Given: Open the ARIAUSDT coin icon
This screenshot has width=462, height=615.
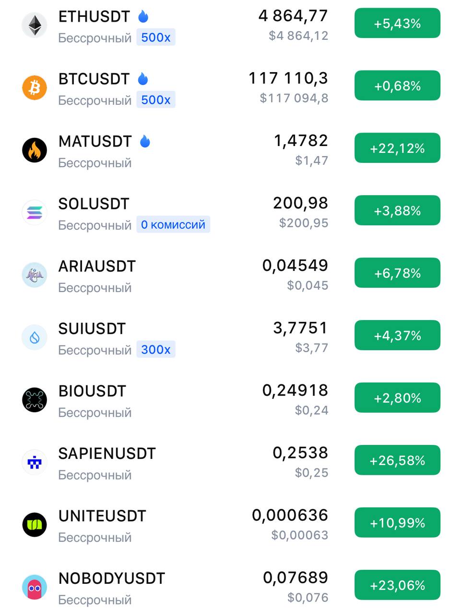Looking at the screenshot, I should 35,275.
